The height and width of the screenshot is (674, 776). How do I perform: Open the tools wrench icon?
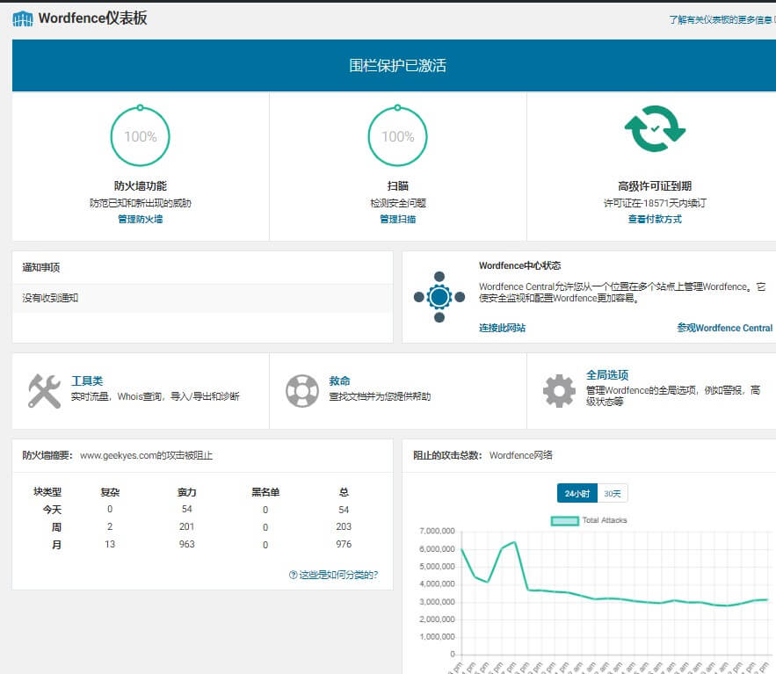(45, 391)
